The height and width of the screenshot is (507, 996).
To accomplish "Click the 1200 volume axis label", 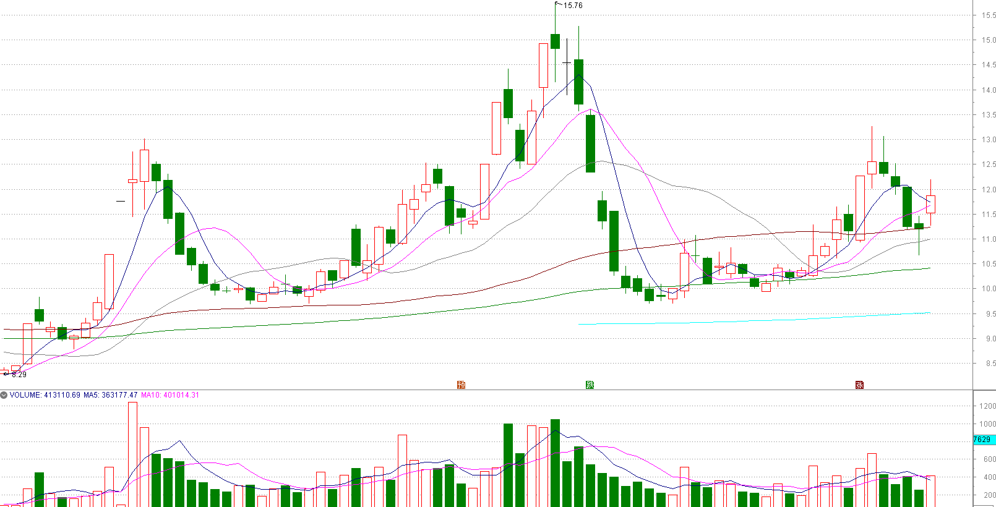I will tap(987, 406).
